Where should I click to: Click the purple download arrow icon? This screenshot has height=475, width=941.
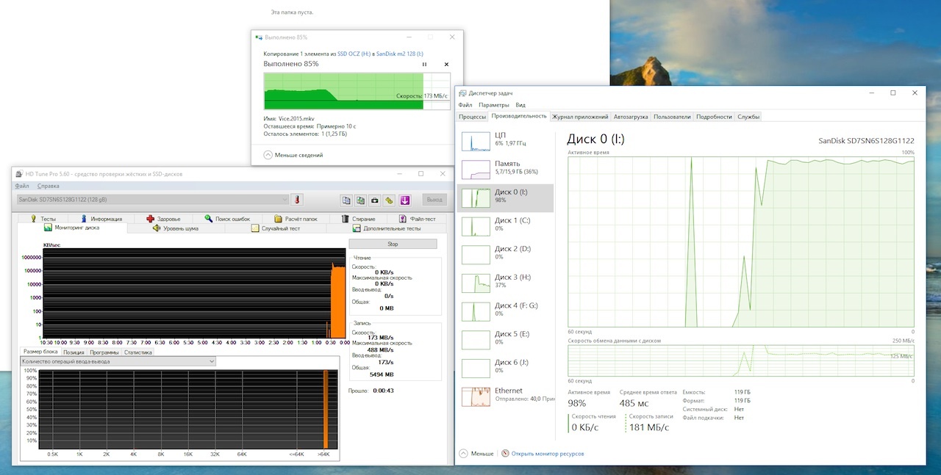[x=404, y=200]
